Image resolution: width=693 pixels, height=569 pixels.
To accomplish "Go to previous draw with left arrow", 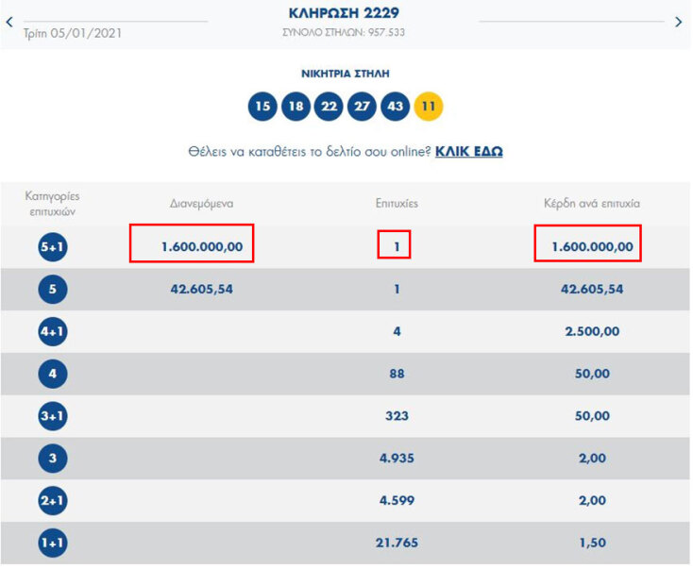I will pos(9,21).
